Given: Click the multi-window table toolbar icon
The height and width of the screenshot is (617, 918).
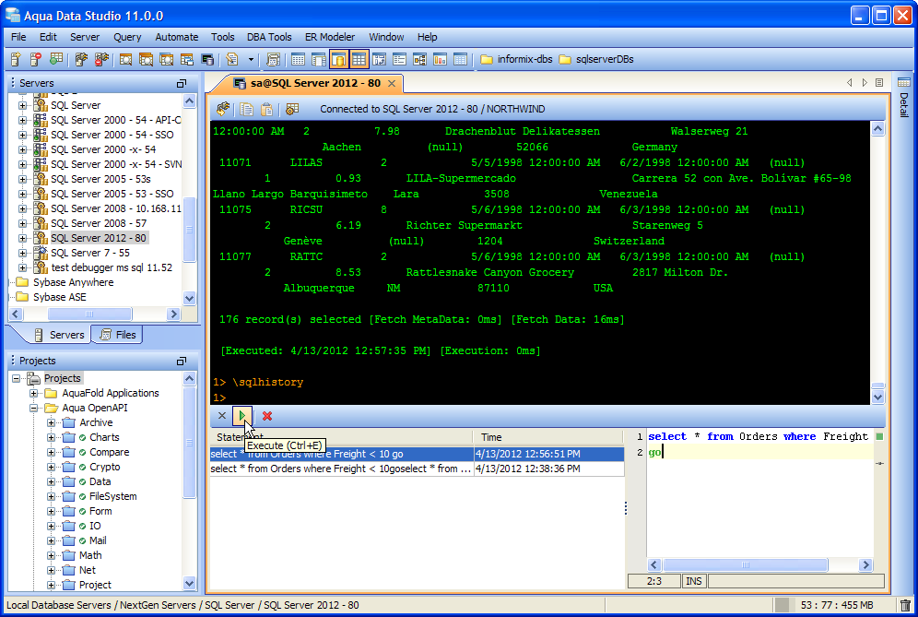Looking at the screenshot, I should [187, 59].
